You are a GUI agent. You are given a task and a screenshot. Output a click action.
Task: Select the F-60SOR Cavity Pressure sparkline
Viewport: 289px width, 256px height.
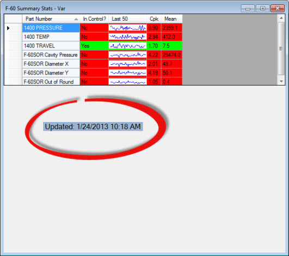(x=127, y=55)
